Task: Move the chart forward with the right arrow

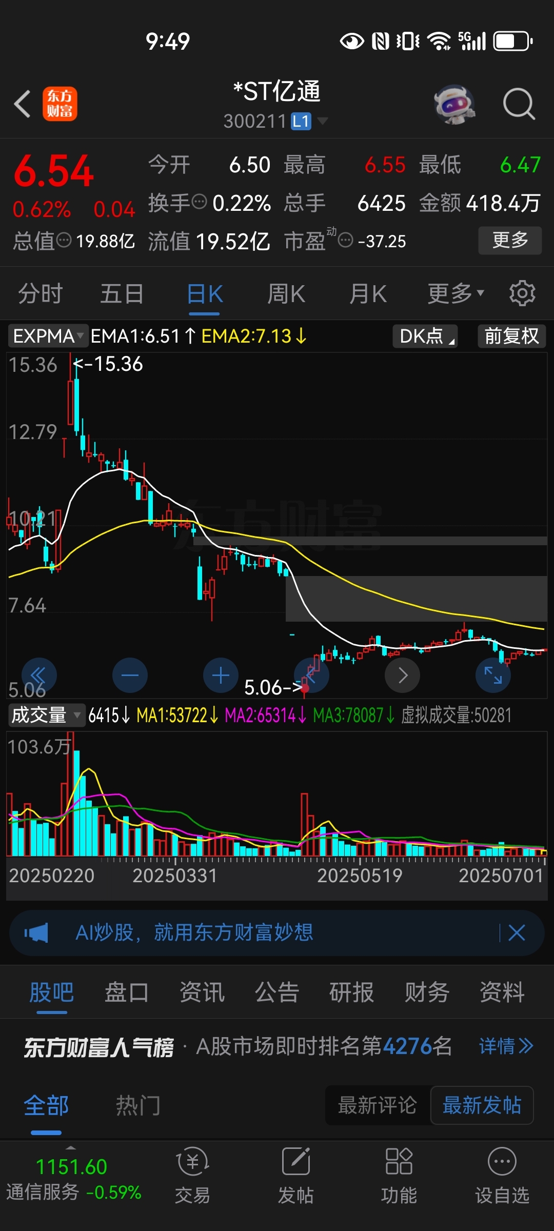Action: click(x=403, y=675)
